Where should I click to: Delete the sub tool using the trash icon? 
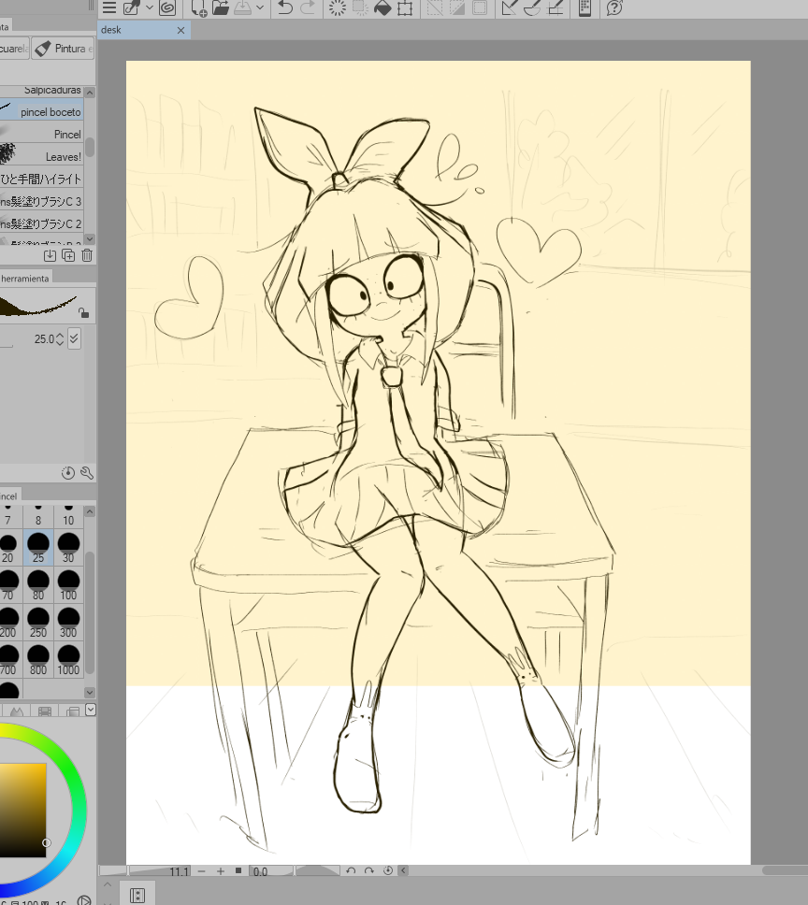[x=87, y=255]
